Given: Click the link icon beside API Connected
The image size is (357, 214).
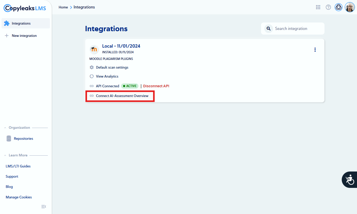Looking at the screenshot, I should pyautogui.click(x=92, y=86).
